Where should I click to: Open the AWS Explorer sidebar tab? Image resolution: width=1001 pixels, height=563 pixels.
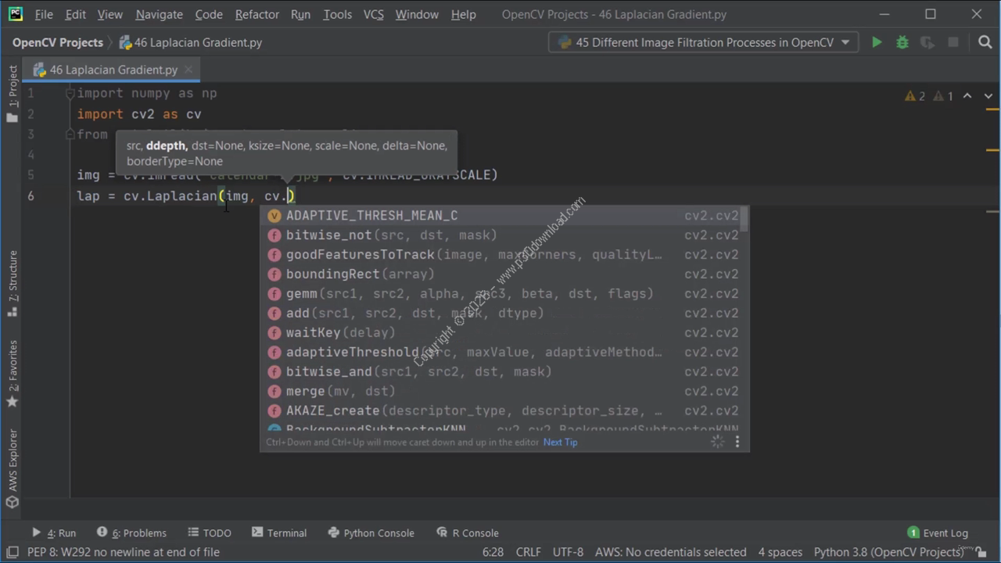[13, 468]
